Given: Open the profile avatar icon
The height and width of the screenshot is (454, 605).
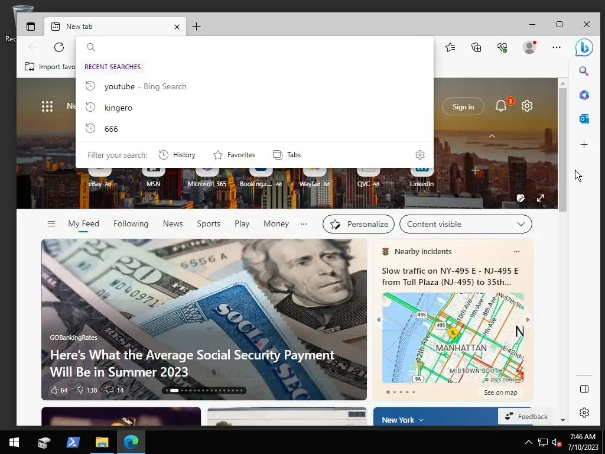Looking at the screenshot, I should tap(529, 47).
